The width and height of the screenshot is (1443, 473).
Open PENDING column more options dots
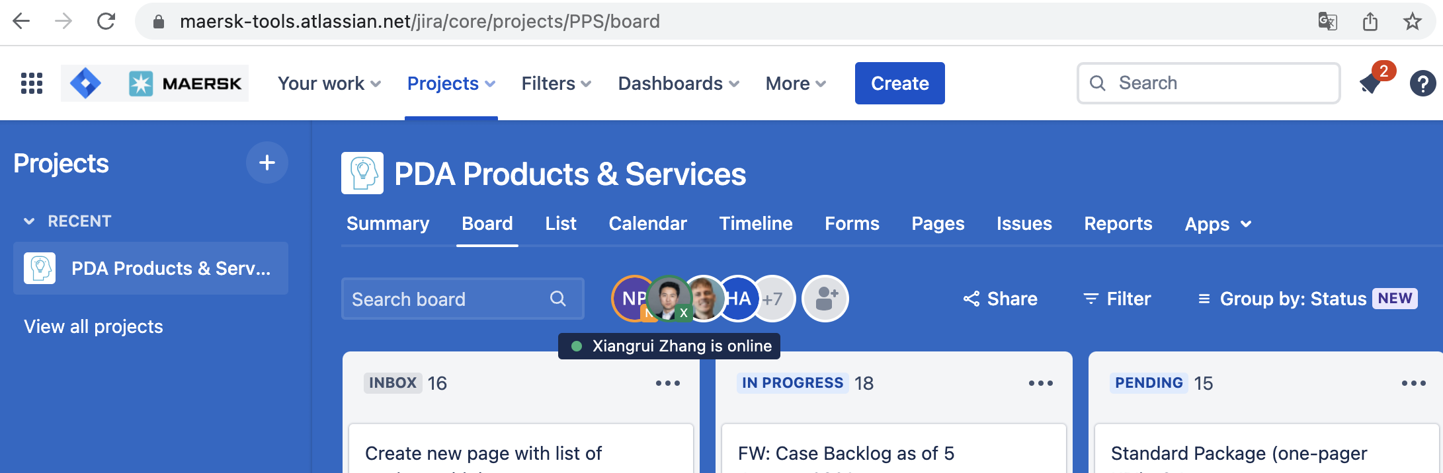pyautogui.click(x=1413, y=383)
